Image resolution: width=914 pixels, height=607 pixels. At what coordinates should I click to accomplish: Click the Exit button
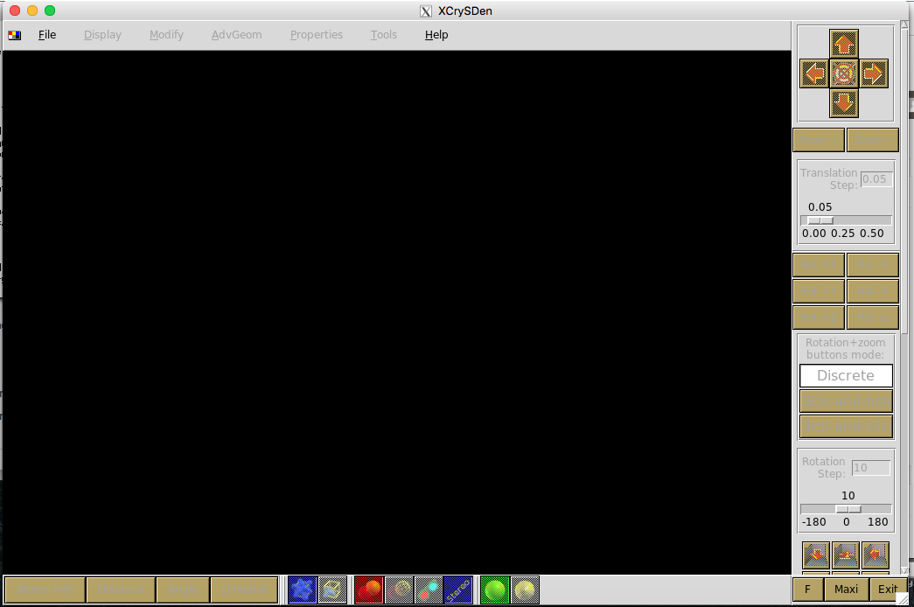[888, 590]
